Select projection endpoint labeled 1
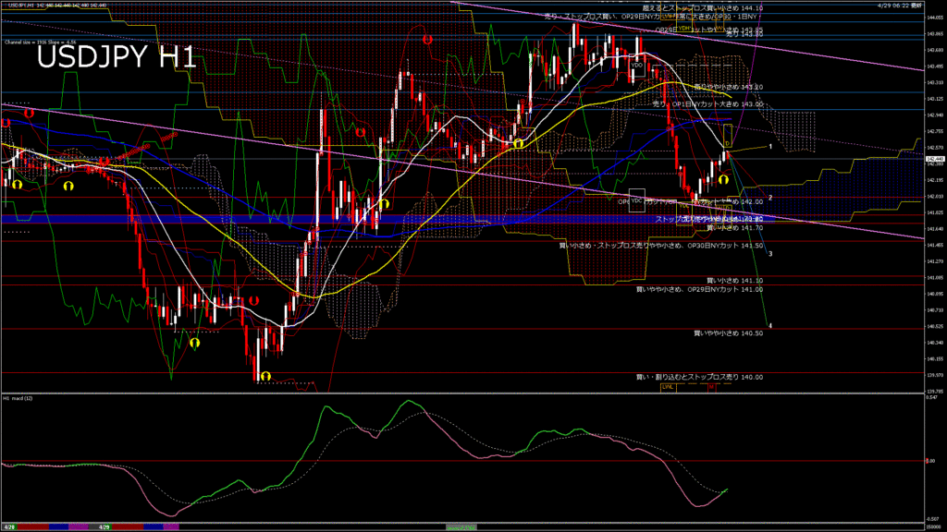The height and width of the screenshot is (532, 947). 770,147
